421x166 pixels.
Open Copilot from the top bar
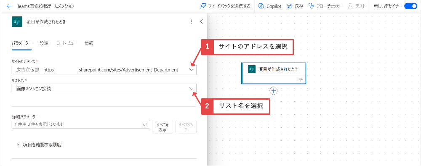(269, 6)
